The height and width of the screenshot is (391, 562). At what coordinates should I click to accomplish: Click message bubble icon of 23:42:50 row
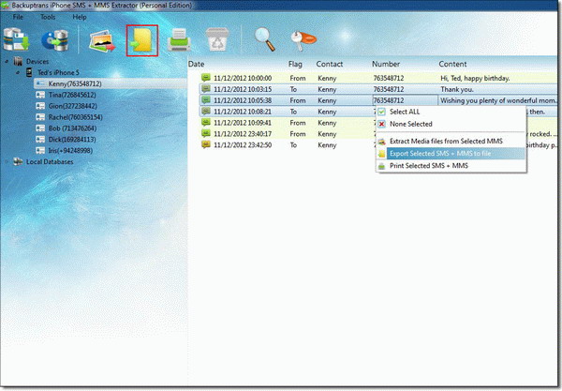point(206,144)
